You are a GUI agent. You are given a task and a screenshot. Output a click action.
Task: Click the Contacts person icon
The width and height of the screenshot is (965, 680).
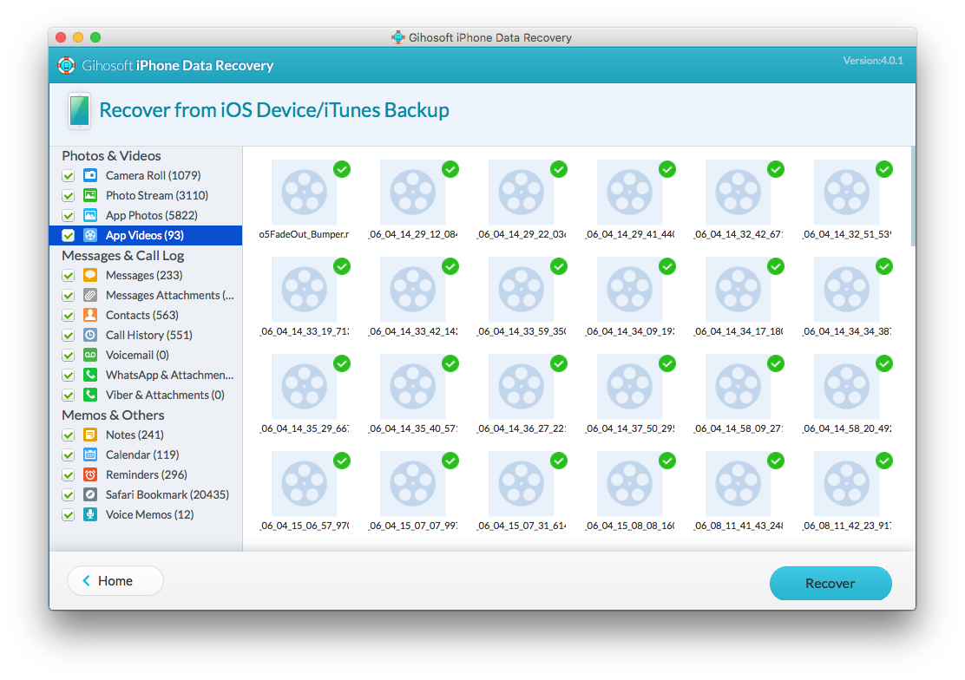pos(90,315)
